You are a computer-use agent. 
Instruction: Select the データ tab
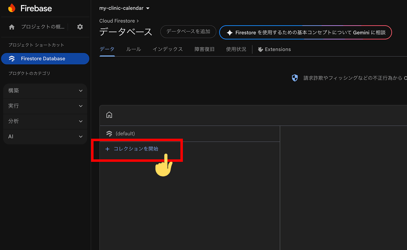107,49
